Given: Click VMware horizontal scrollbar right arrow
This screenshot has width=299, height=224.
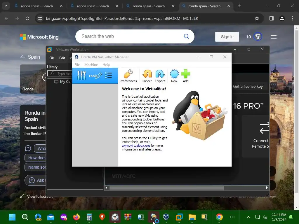Looking at the screenshot, I should click(x=267, y=188).
